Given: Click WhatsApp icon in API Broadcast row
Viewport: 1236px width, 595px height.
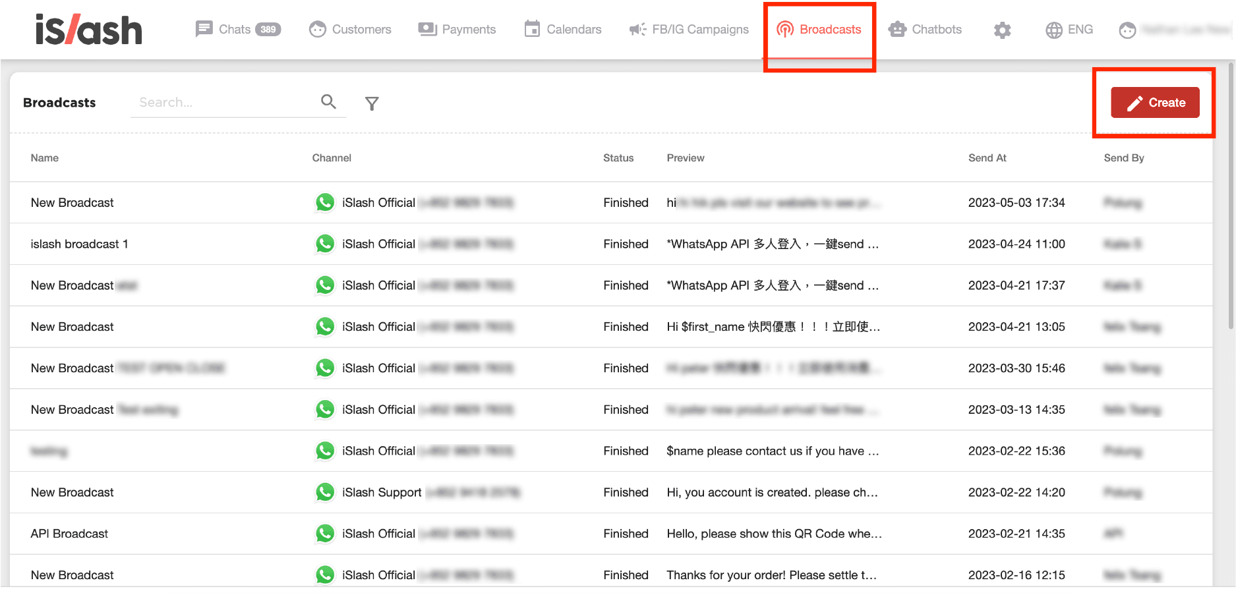Looking at the screenshot, I should (324, 534).
